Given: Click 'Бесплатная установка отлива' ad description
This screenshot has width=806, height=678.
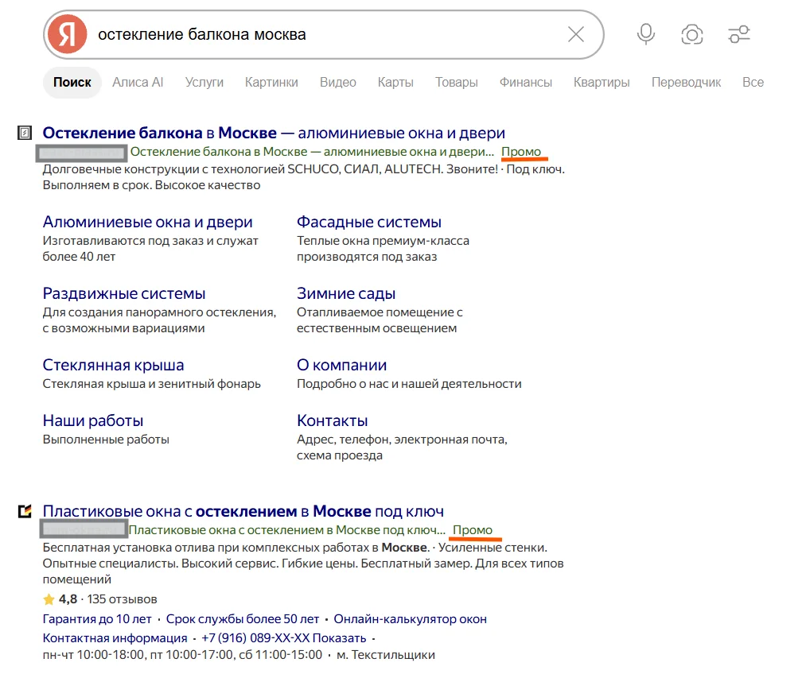Looking at the screenshot, I should 303,564.
